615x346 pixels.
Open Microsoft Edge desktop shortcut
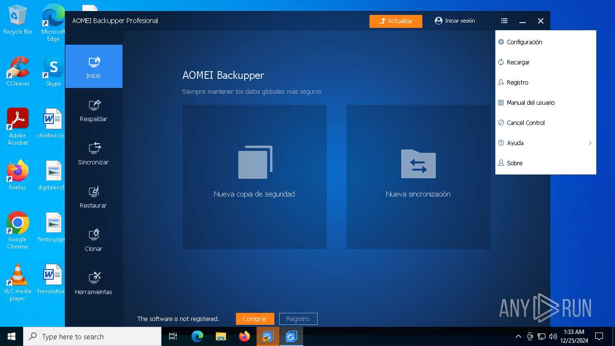[53, 23]
